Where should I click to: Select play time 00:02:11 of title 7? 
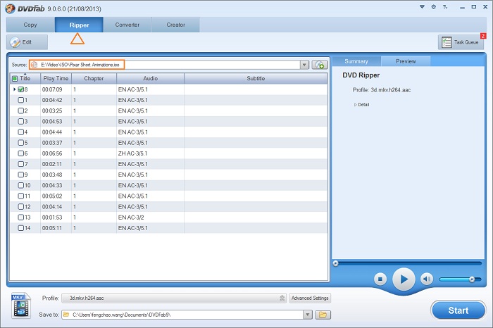52,164
